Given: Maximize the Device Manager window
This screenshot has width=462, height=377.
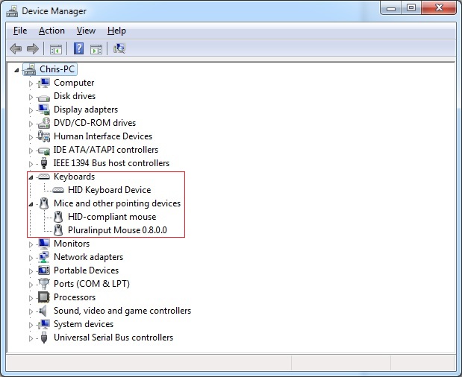Looking at the screenshot, I should click(x=411, y=8).
